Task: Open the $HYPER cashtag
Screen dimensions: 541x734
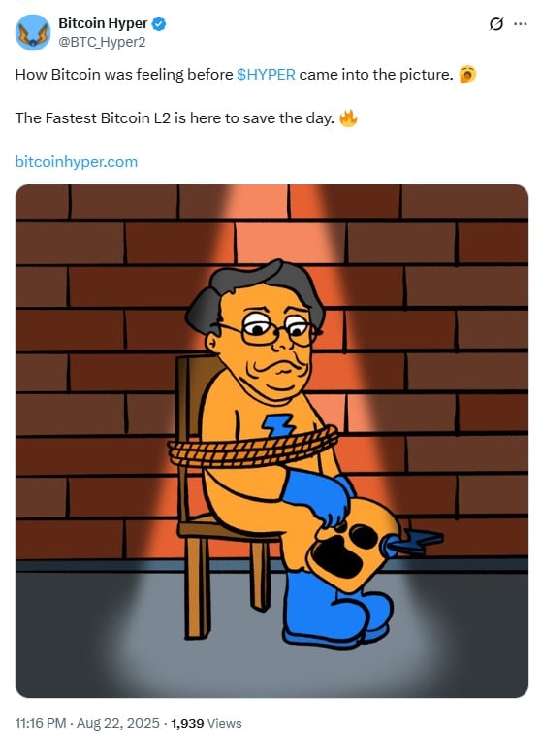Action: point(266,75)
